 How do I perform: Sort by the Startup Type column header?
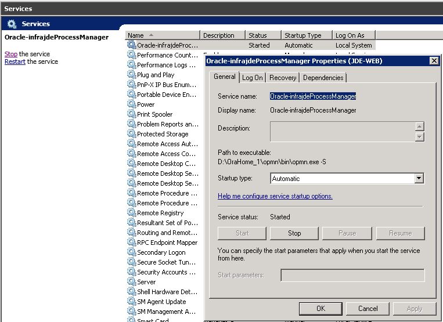pos(307,35)
